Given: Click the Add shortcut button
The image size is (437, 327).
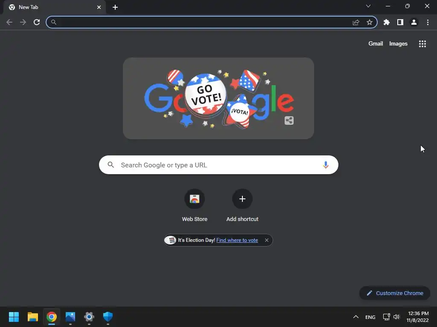Looking at the screenshot, I should (x=242, y=206).
